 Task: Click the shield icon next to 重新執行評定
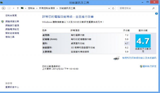[x=141, y=66]
